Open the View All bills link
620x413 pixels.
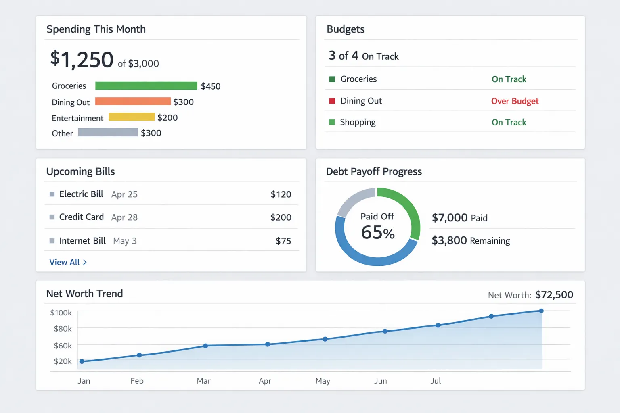point(64,262)
